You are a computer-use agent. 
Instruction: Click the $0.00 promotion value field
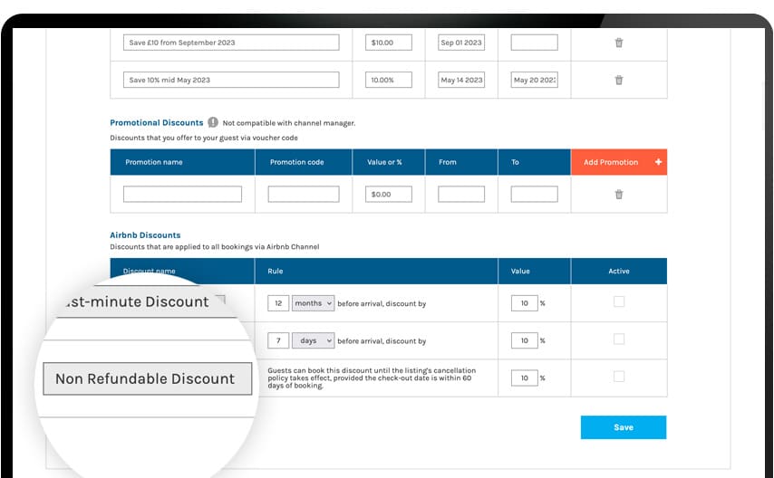[x=389, y=194]
